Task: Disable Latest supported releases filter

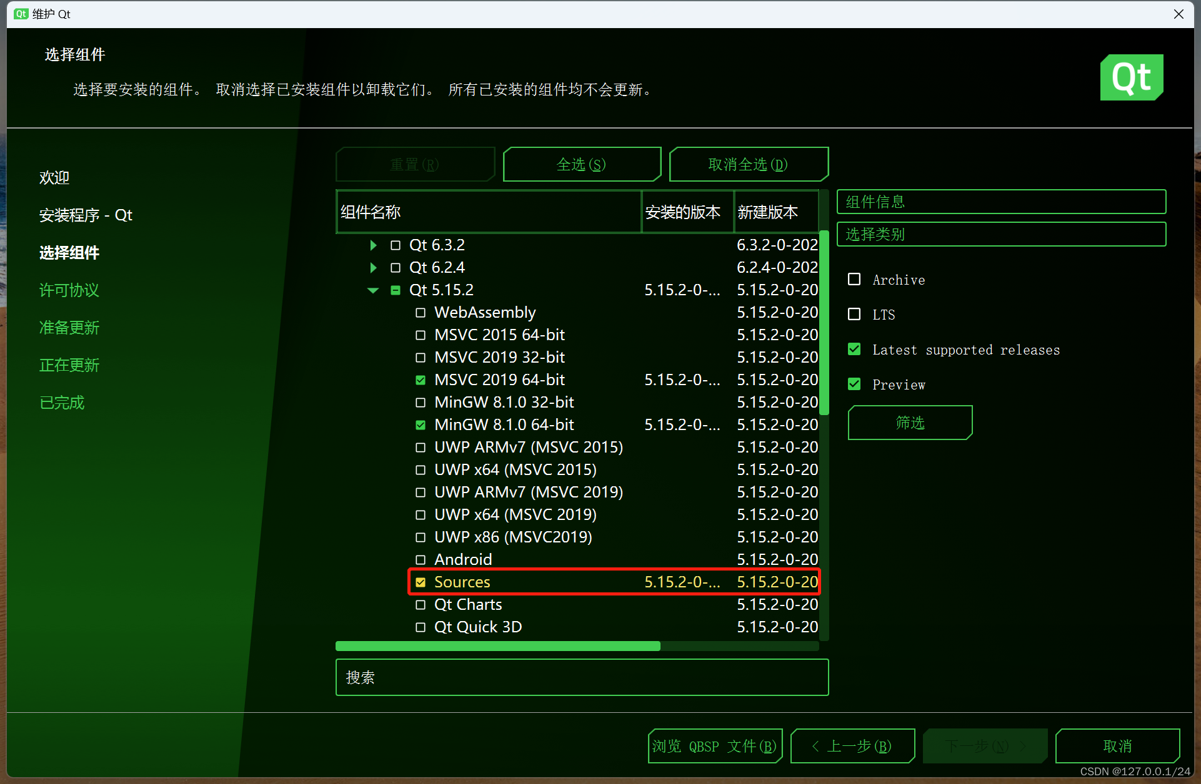Action: pyautogui.click(x=854, y=349)
